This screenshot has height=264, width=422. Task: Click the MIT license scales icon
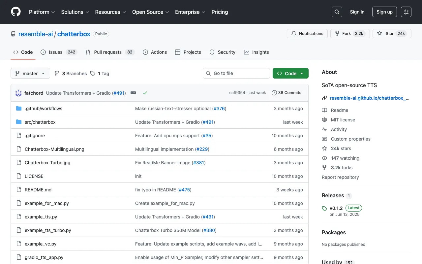tap(325, 119)
